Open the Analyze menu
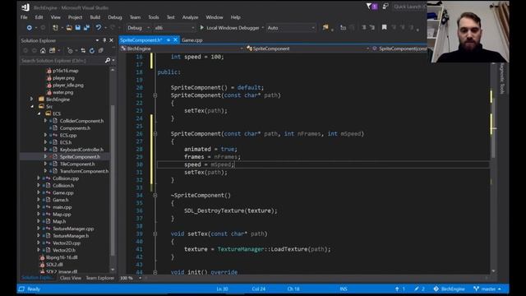This screenshot has width=526, height=296. [x=190, y=17]
